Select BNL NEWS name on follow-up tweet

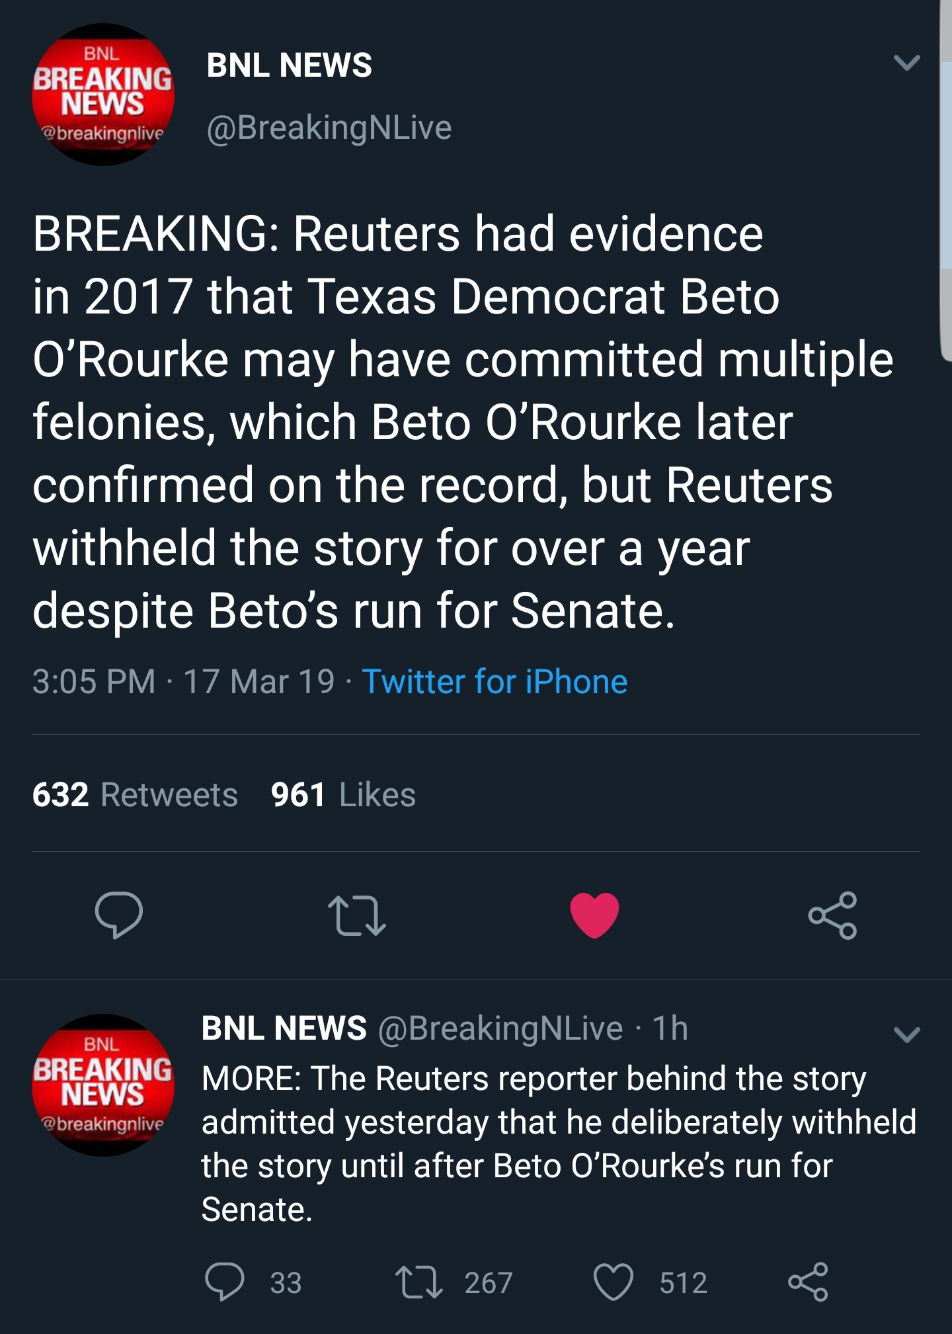point(284,1028)
